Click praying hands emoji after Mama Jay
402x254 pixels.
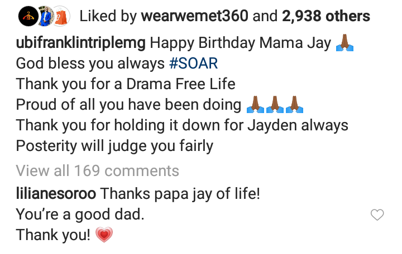click(344, 43)
